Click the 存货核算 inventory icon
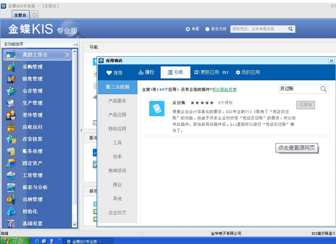 coord(11,139)
